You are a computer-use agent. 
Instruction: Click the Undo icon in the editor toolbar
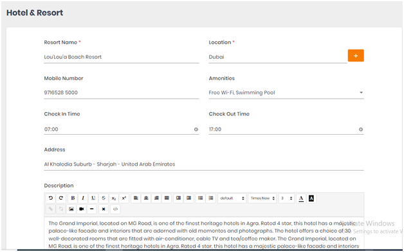[x=51, y=198]
